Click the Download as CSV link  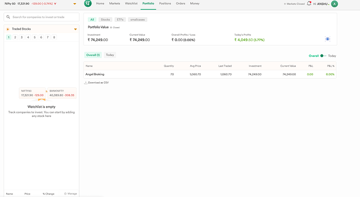[x=98, y=83]
